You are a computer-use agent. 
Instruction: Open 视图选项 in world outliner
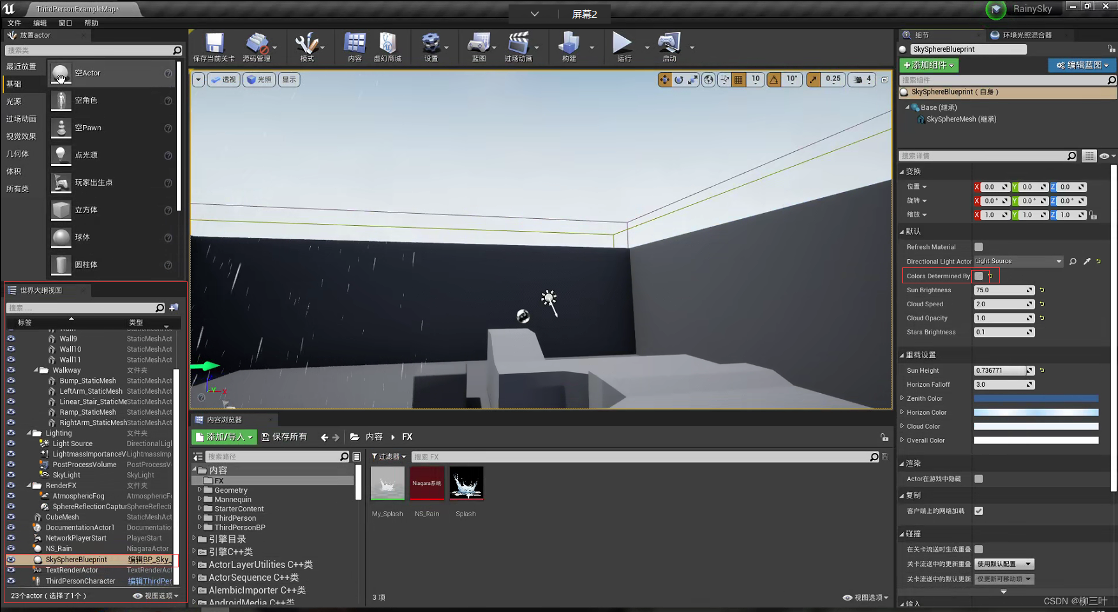(156, 596)
